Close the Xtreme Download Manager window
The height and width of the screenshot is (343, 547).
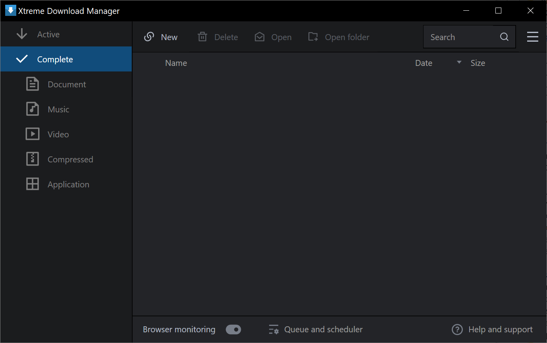(530, 11)
